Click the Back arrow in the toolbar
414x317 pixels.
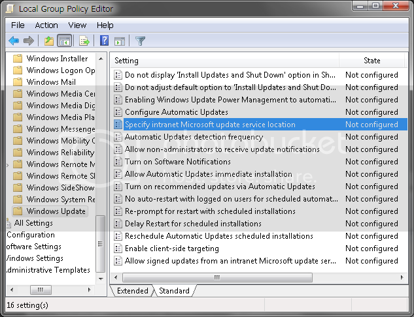[14, 41]
